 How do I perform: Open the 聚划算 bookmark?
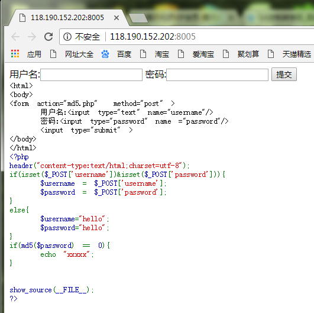[x=248, y=54]
